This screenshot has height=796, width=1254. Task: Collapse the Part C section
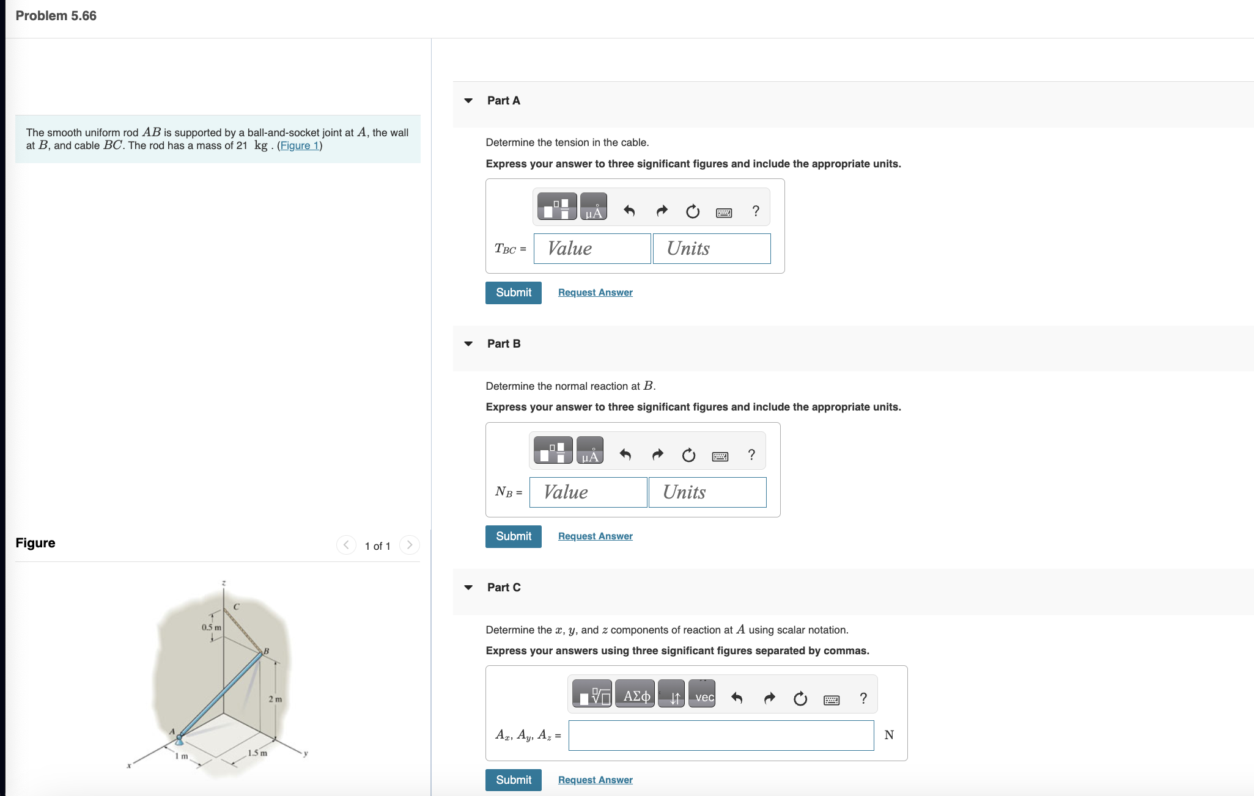tap(468, 588)
